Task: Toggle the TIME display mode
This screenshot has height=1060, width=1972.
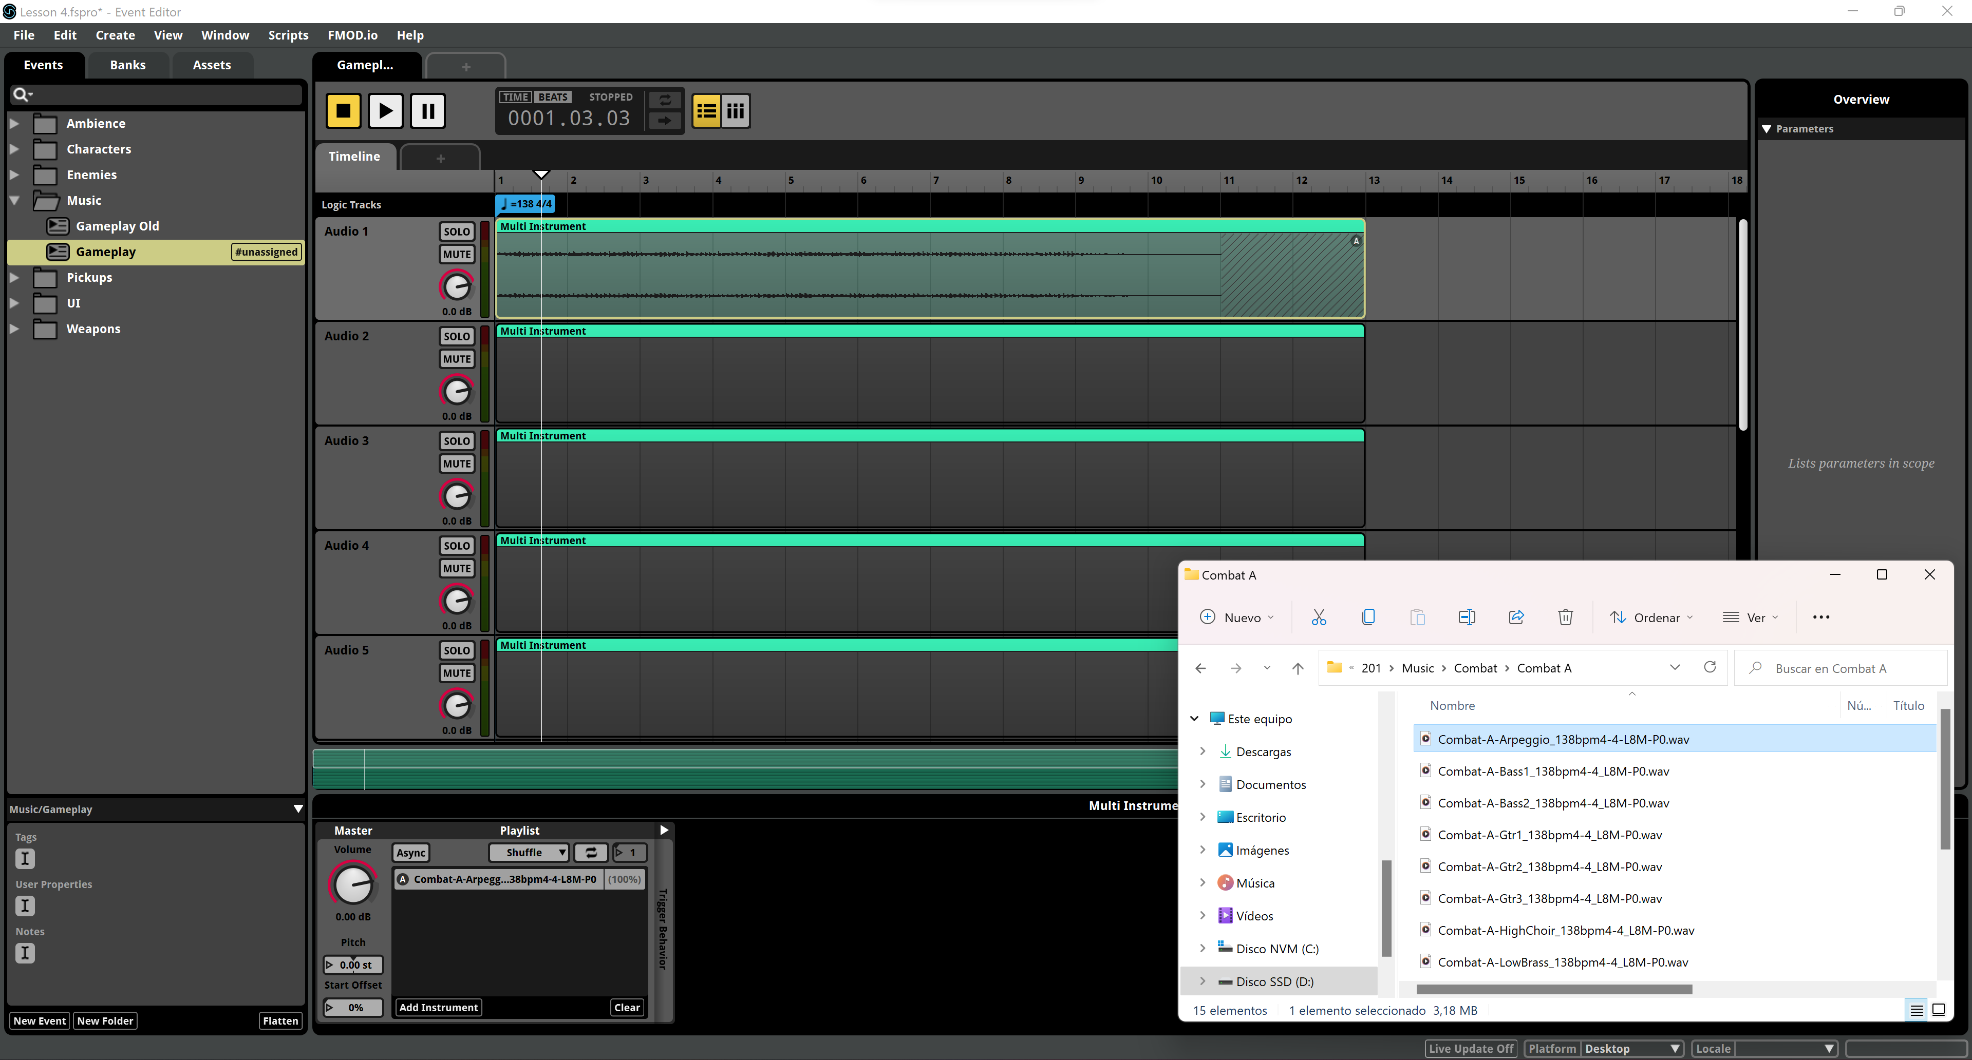Action: pos(515,97)
